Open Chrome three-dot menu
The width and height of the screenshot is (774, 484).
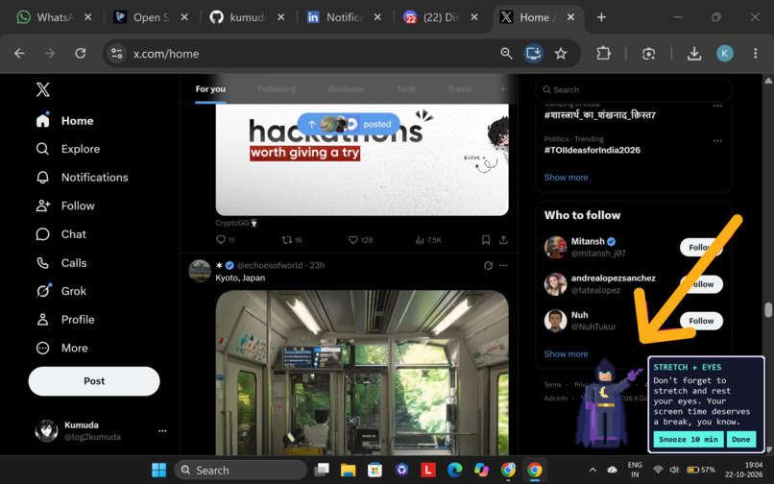coord(755,54)
